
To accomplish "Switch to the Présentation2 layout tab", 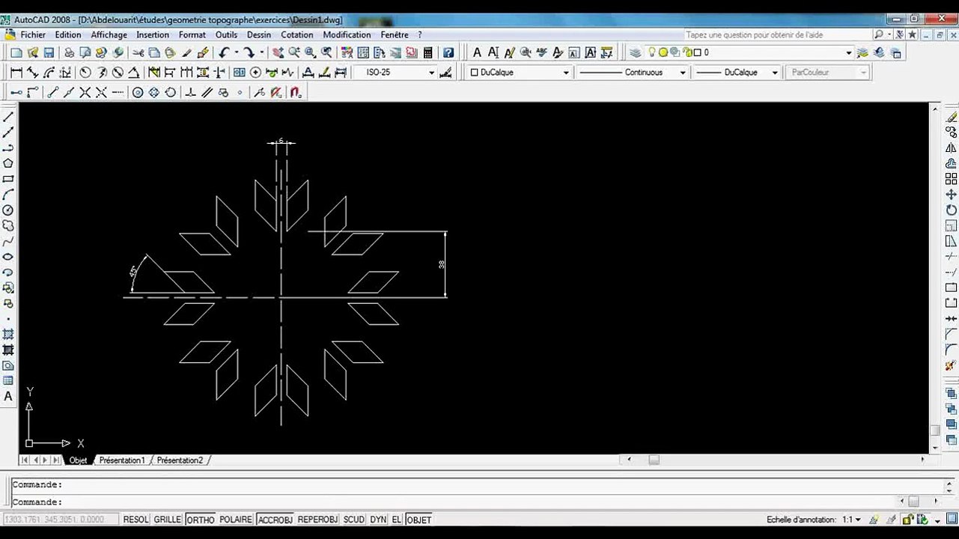I will point(180,460).
